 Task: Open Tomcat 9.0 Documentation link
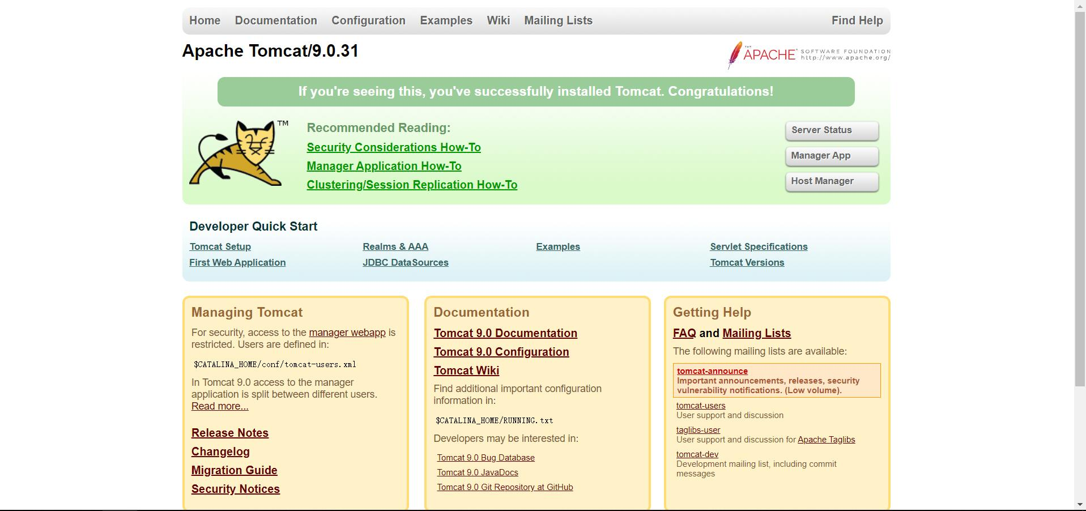pos(505,333)
